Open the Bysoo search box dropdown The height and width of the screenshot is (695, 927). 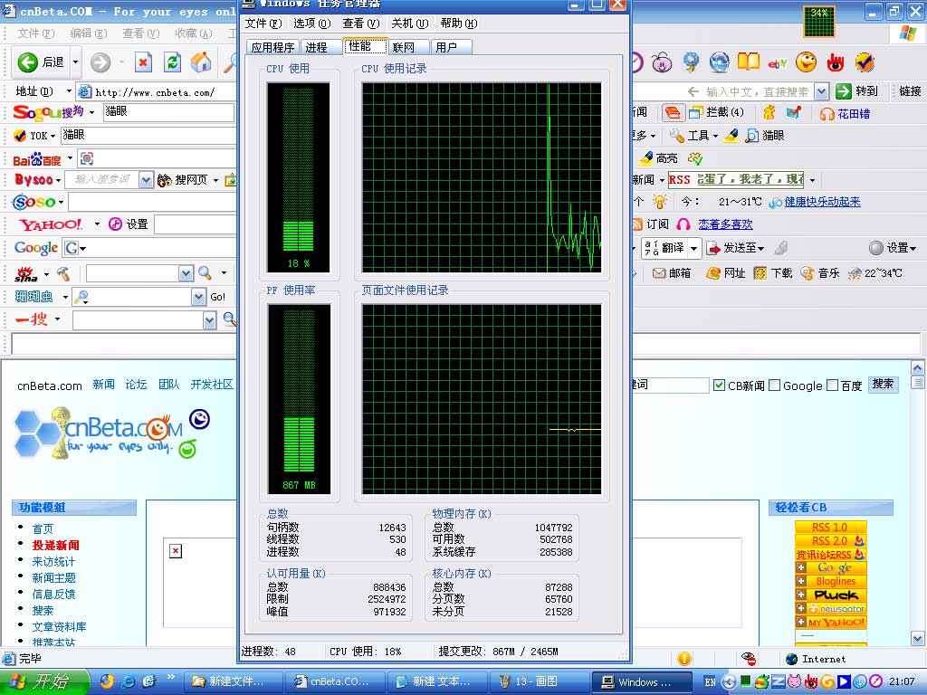pyautogui.click(x=146, y=180)
